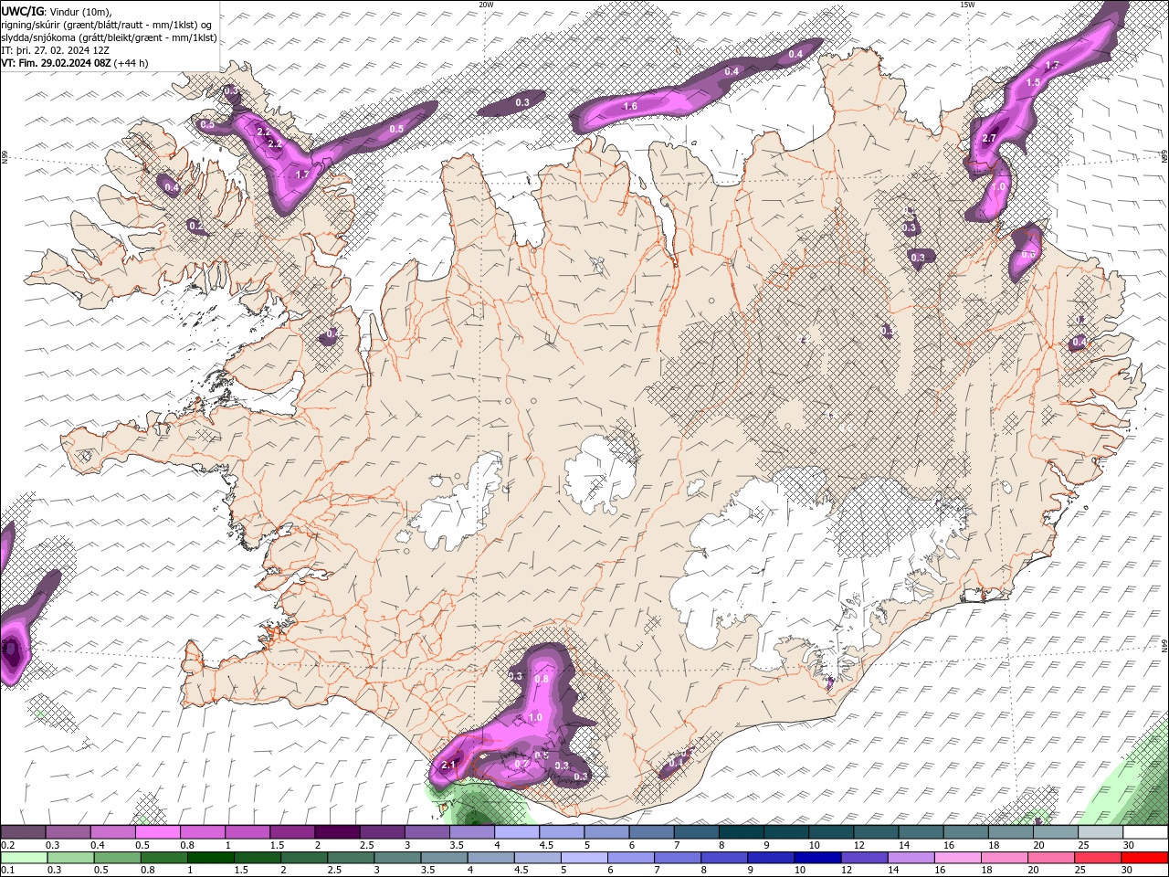1169x877 pixels.
Task: Click the '2.7' precipitation value label
Action: [989, 139]
